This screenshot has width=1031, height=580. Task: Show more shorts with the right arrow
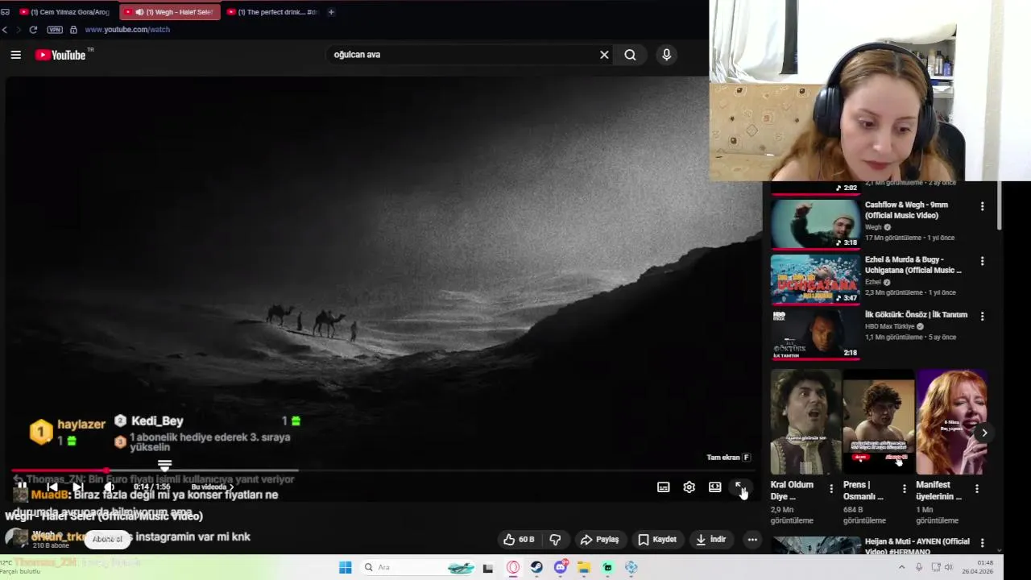(984, 433)
